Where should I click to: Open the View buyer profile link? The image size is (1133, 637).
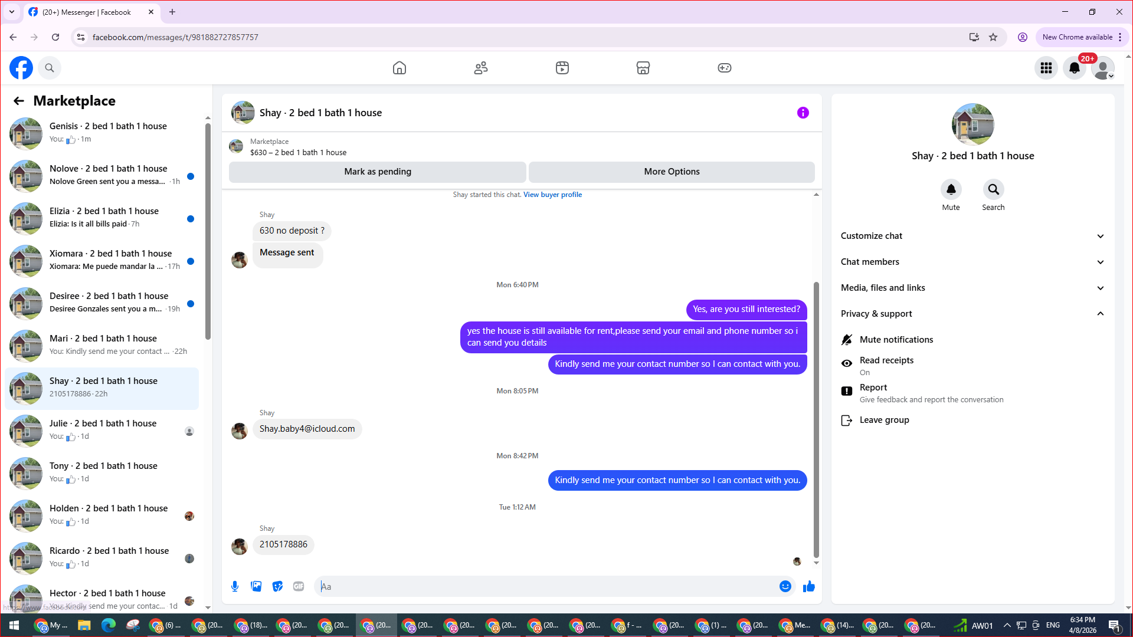click(552, 195)
